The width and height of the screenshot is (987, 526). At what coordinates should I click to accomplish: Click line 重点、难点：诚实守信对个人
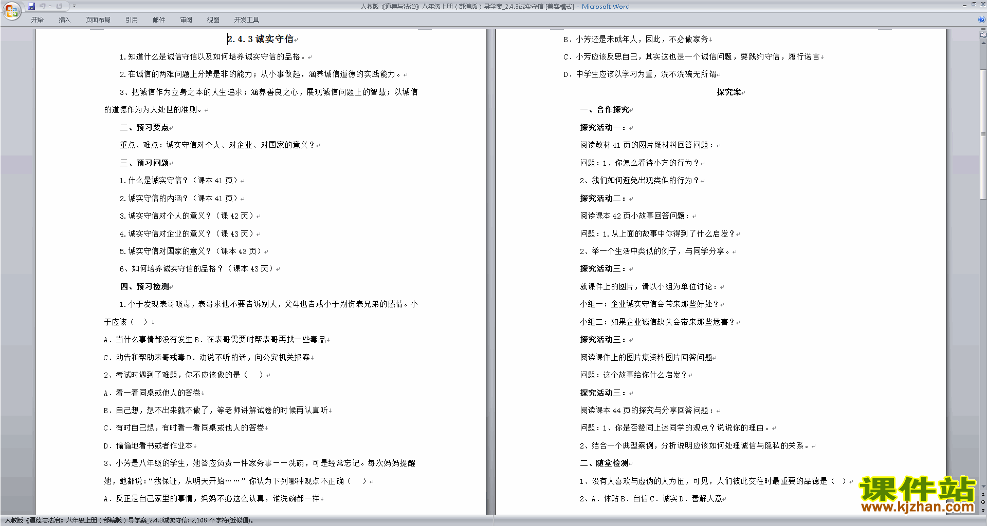[x=217, y=145]
